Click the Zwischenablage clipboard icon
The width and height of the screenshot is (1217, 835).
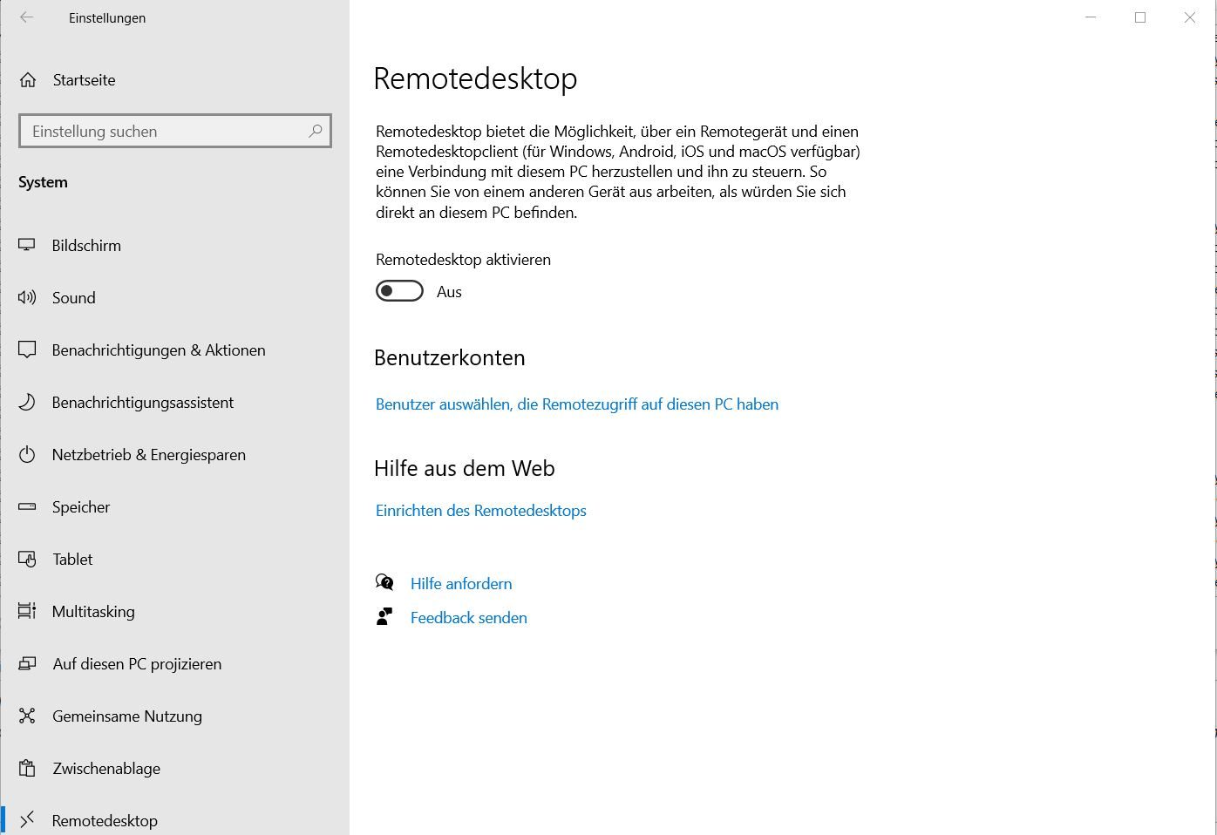[27, 769]
